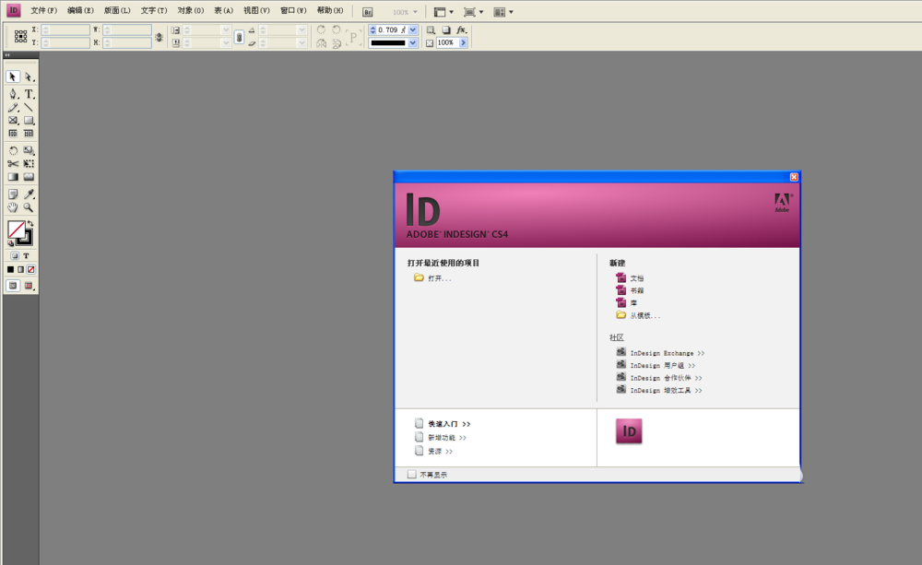Open the 对象(O) menu
922x565 pixels.
pos(191,10)
